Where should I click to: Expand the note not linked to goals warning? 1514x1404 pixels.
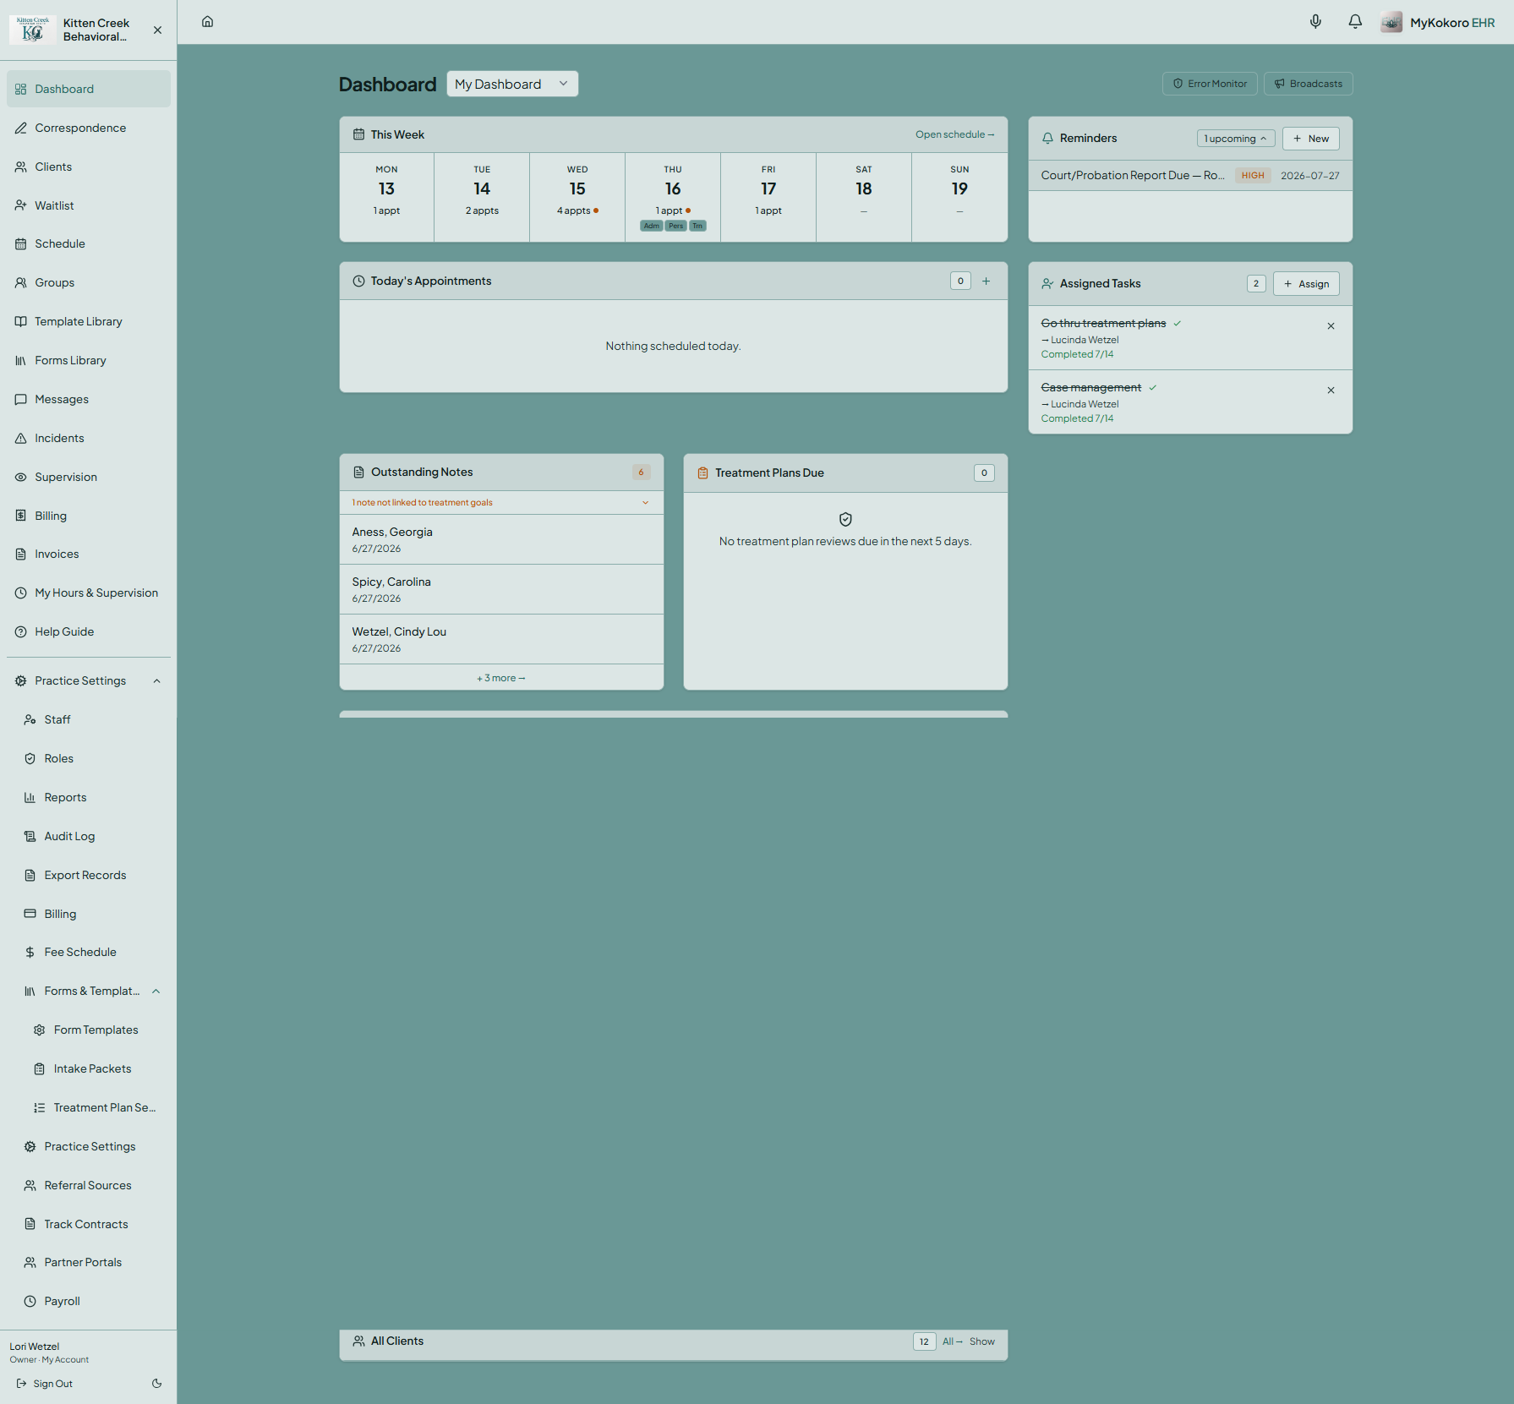501,502
